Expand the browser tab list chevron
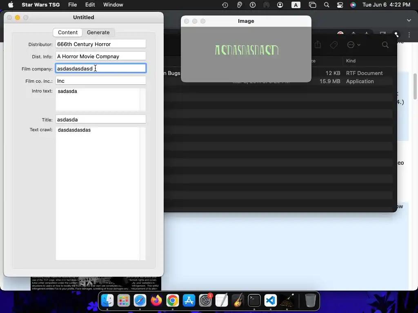418x313 pixels. [x=409, y=20]
